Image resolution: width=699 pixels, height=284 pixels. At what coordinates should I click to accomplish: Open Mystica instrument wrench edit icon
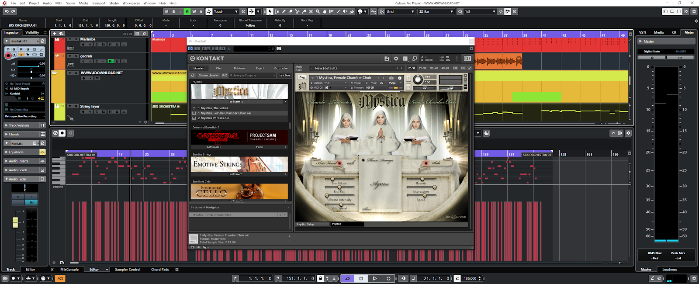(302, 77)
